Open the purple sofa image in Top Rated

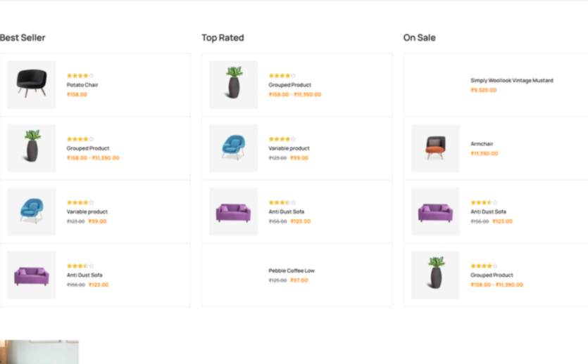[233, 212]
